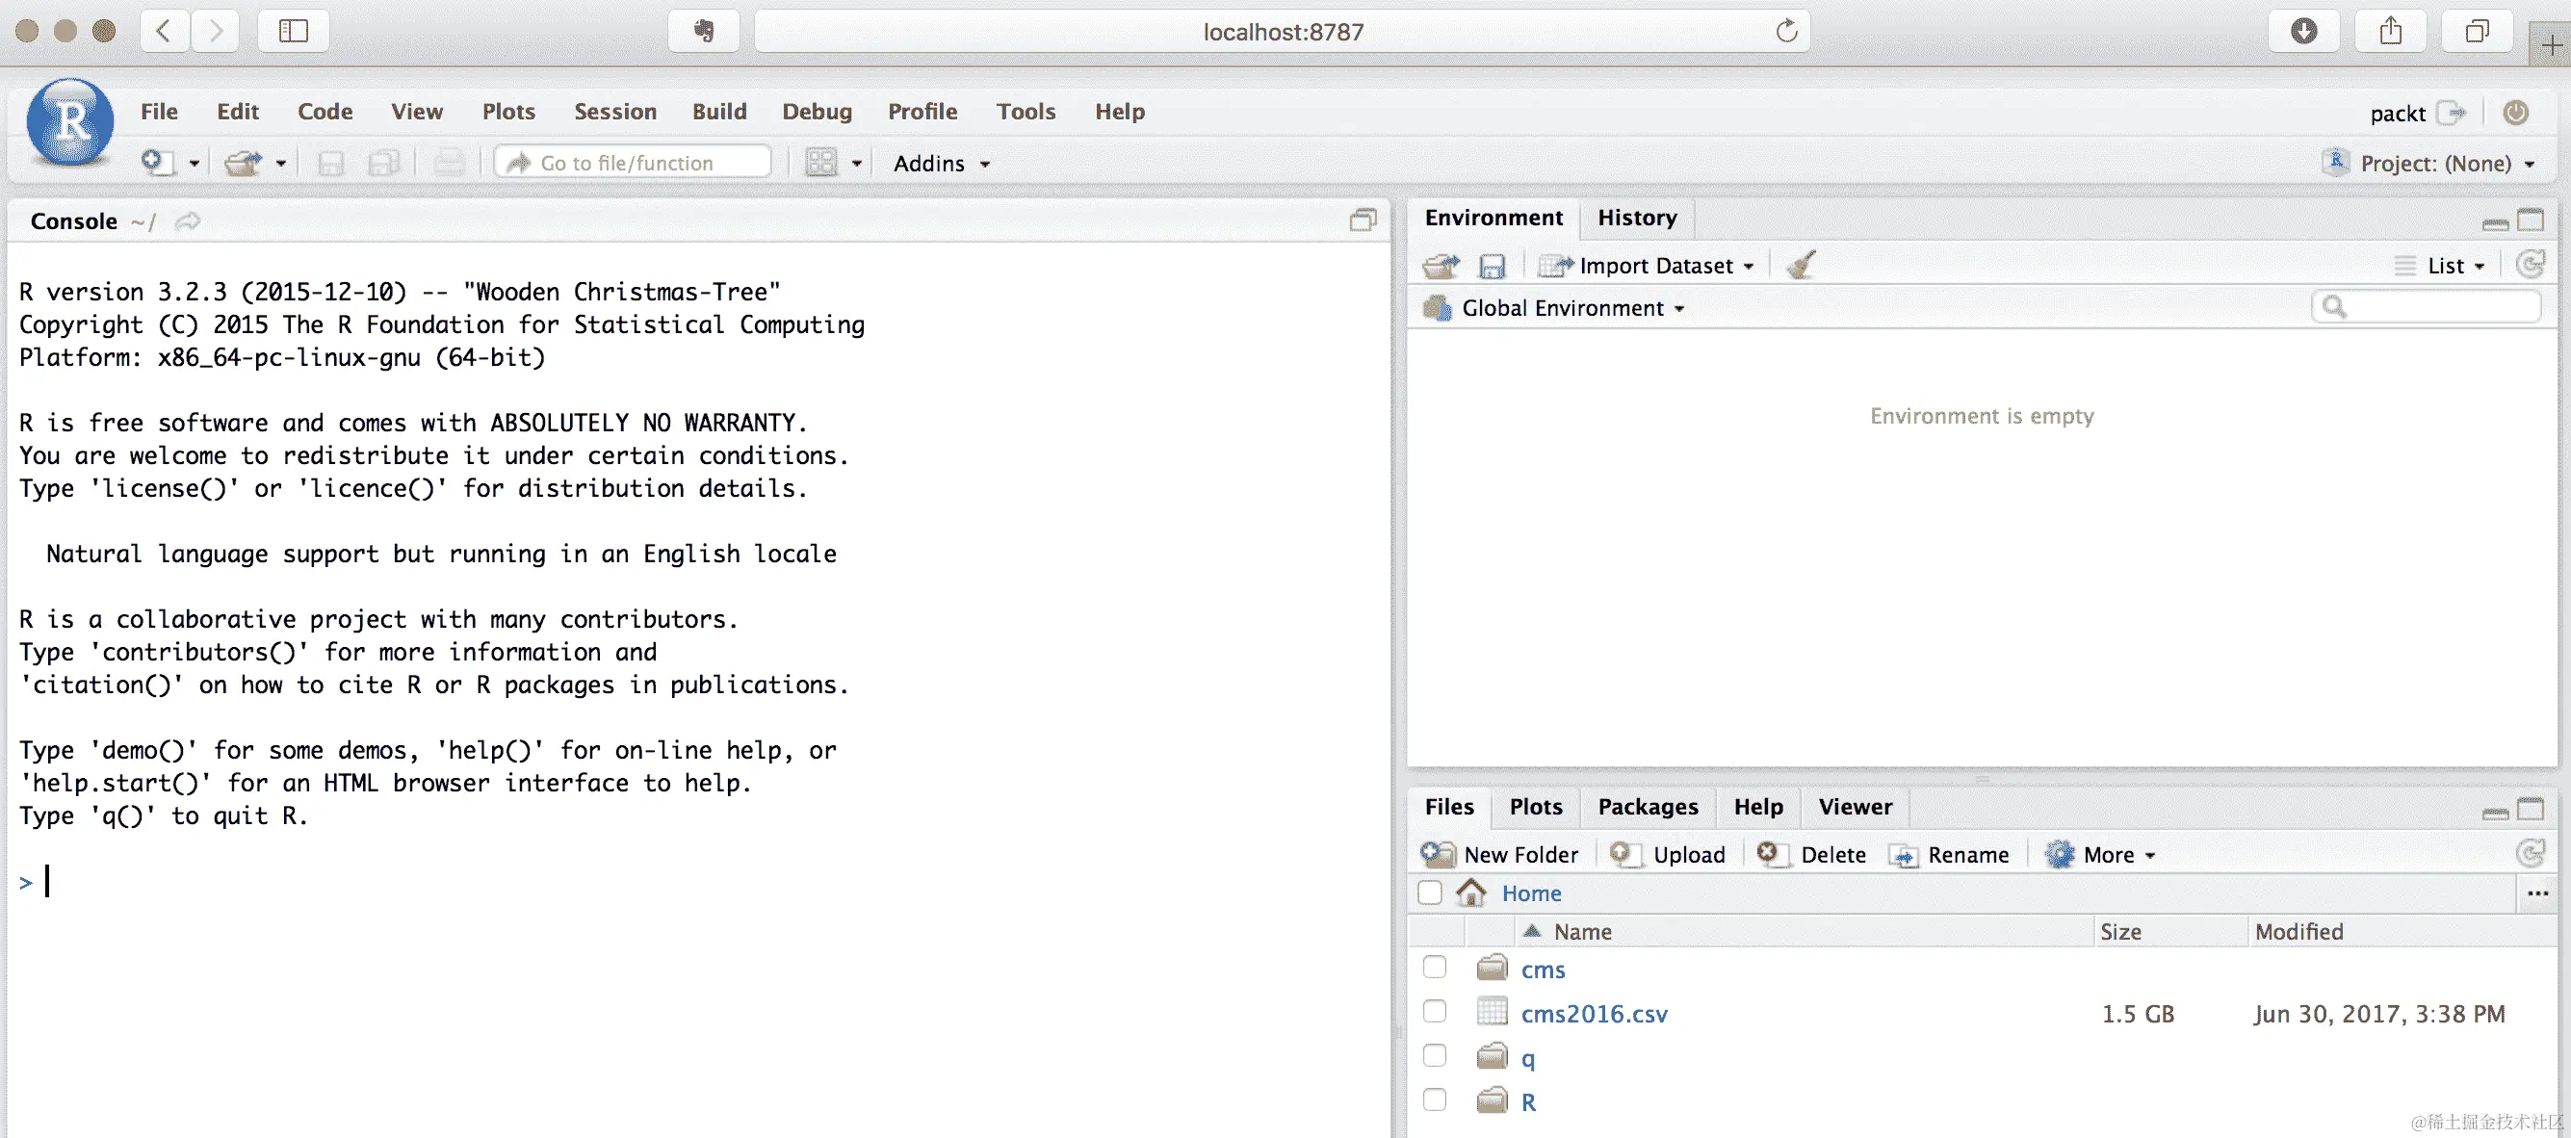Click the broom to clear the environment
Image resolution: width=2571 pixels, height=1138 pixels.
pos(1801,266)
